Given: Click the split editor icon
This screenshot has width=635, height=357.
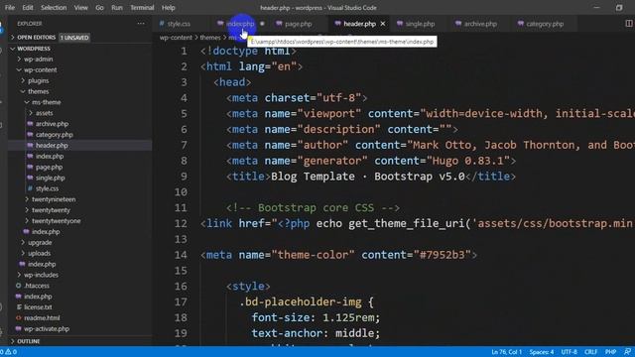Looking at the screenshot, I should coord(629,24).
